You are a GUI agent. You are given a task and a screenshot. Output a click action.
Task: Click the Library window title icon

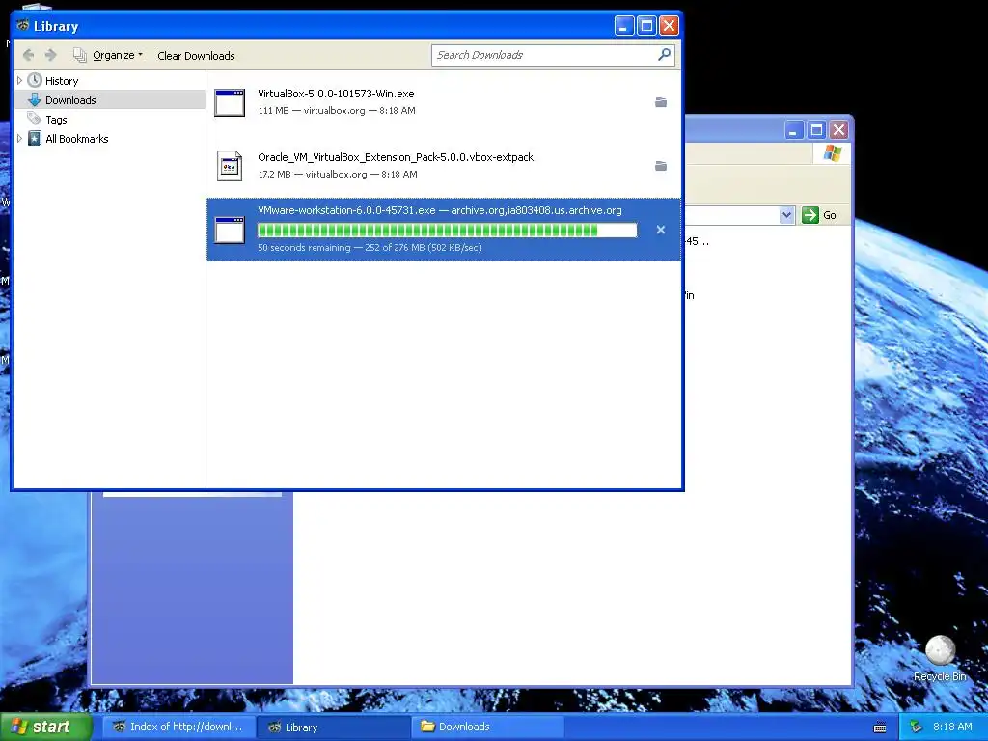click(x=23, y=26)
